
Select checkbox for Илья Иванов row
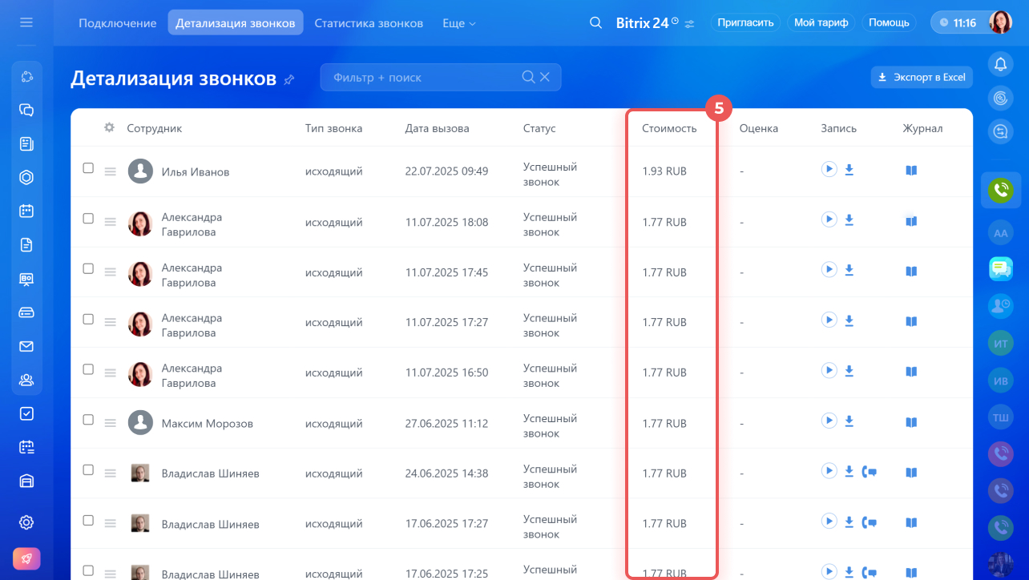[88, 168]
